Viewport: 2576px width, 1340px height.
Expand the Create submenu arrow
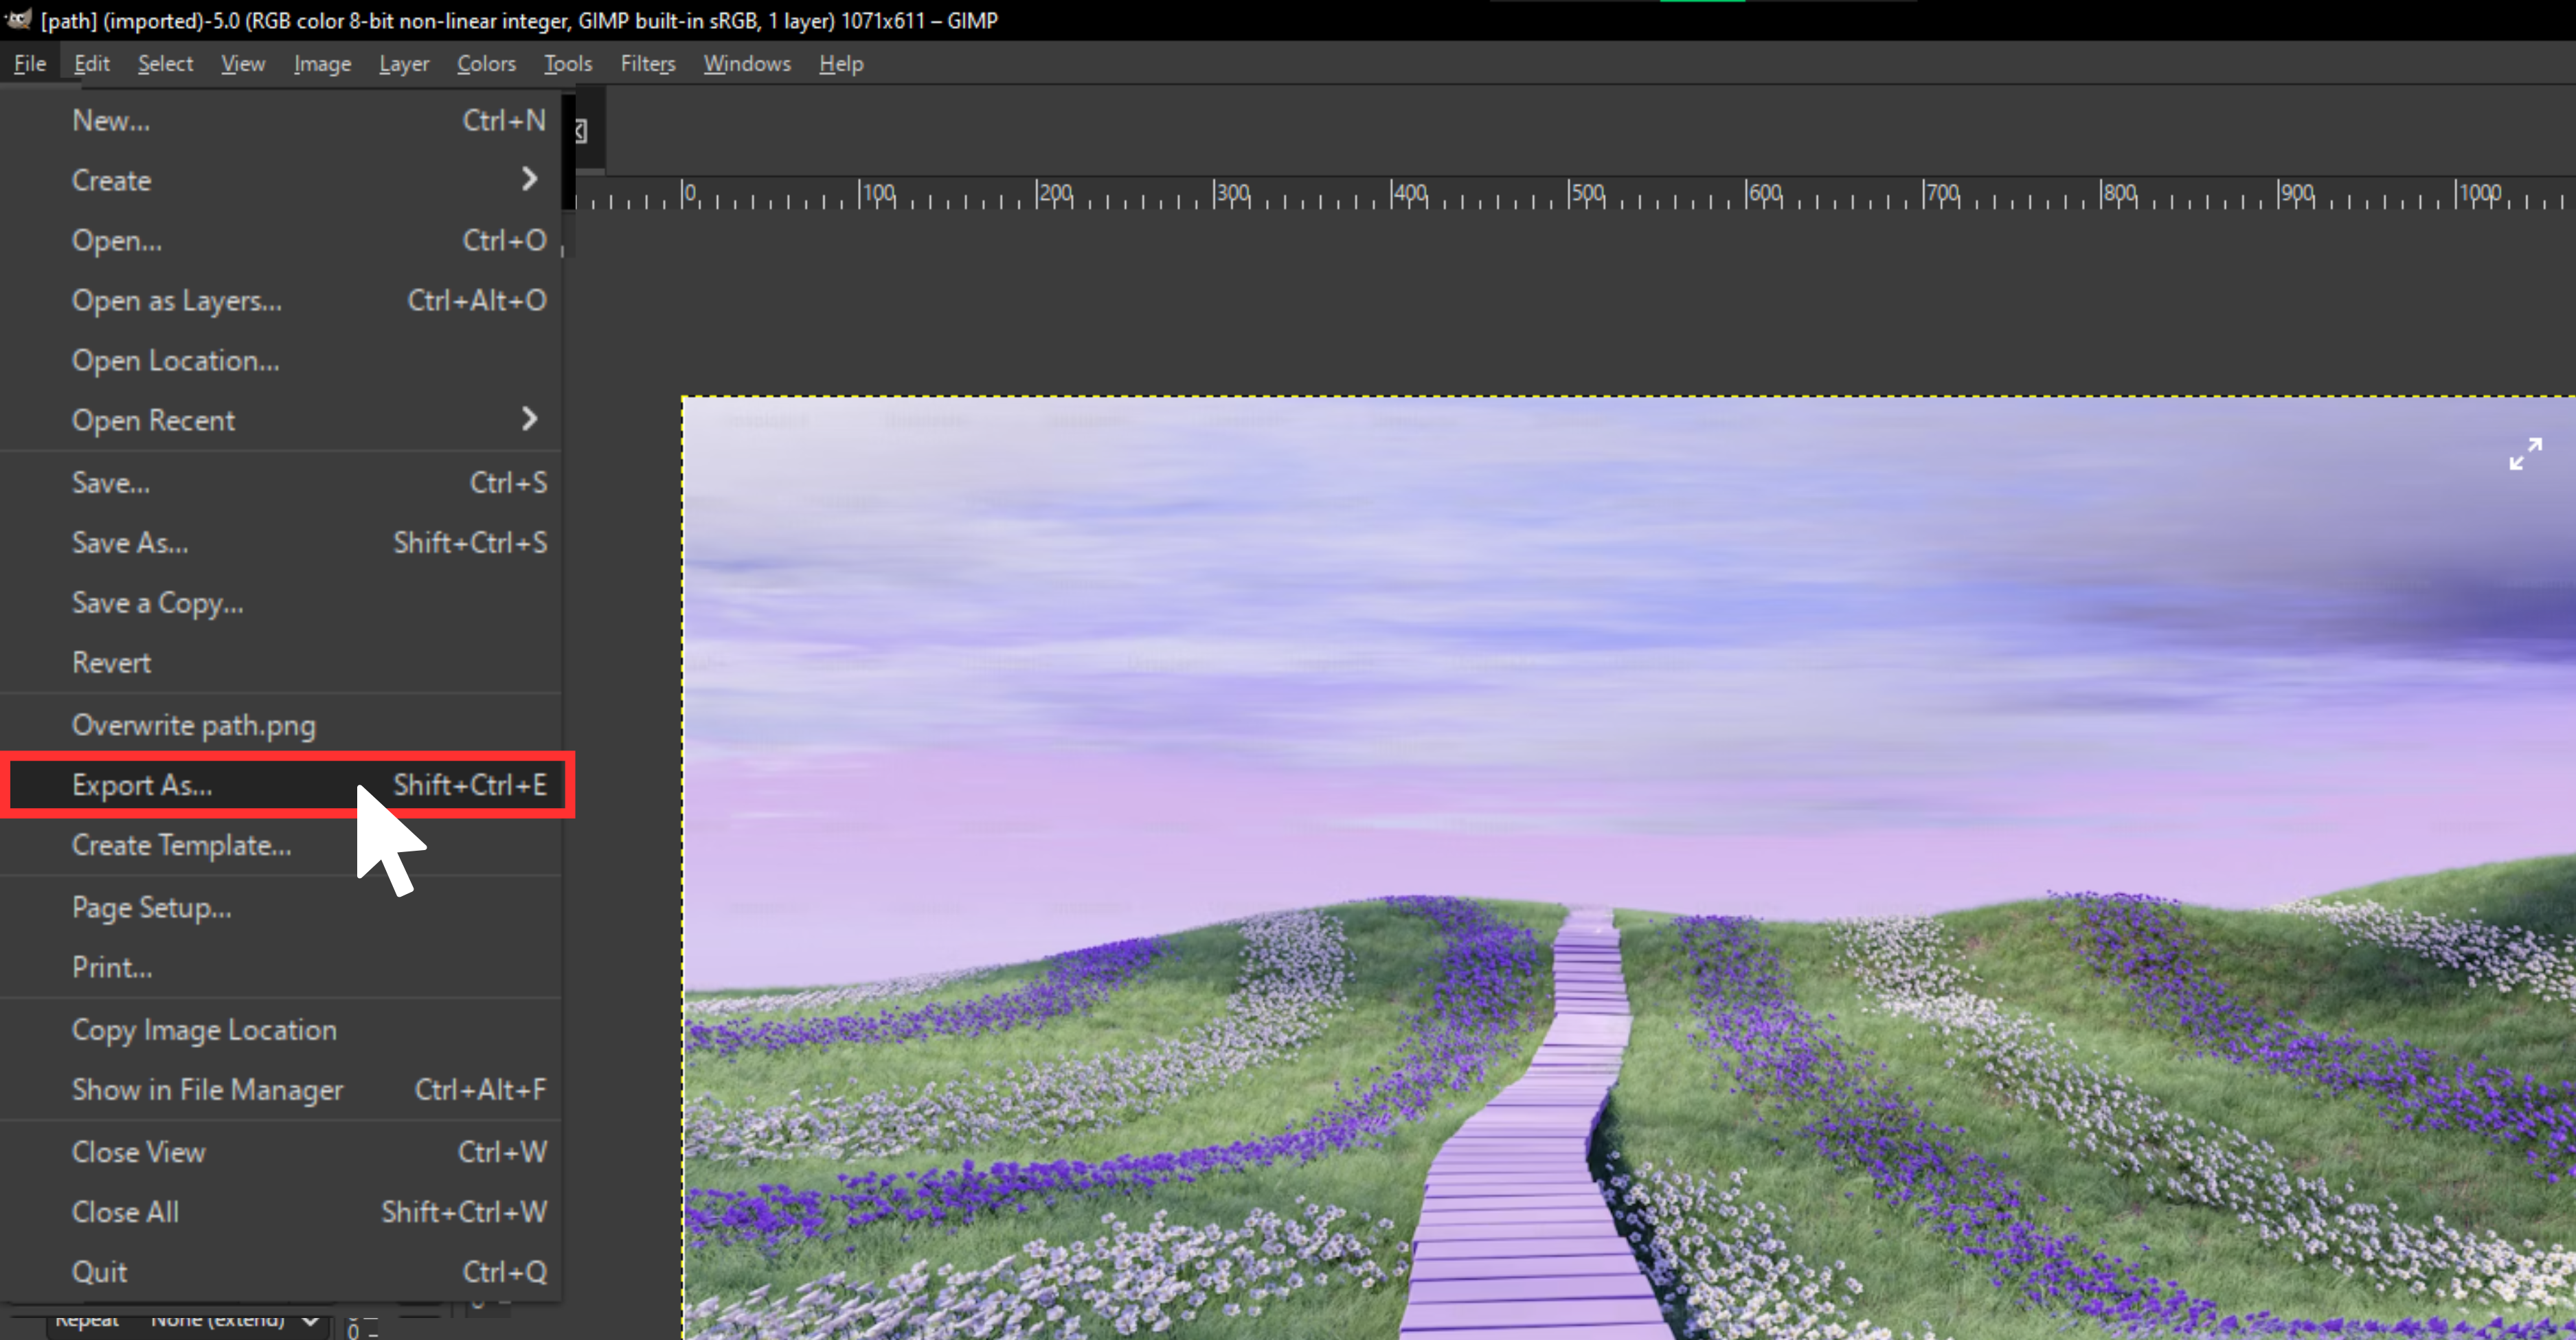point(530,179)
